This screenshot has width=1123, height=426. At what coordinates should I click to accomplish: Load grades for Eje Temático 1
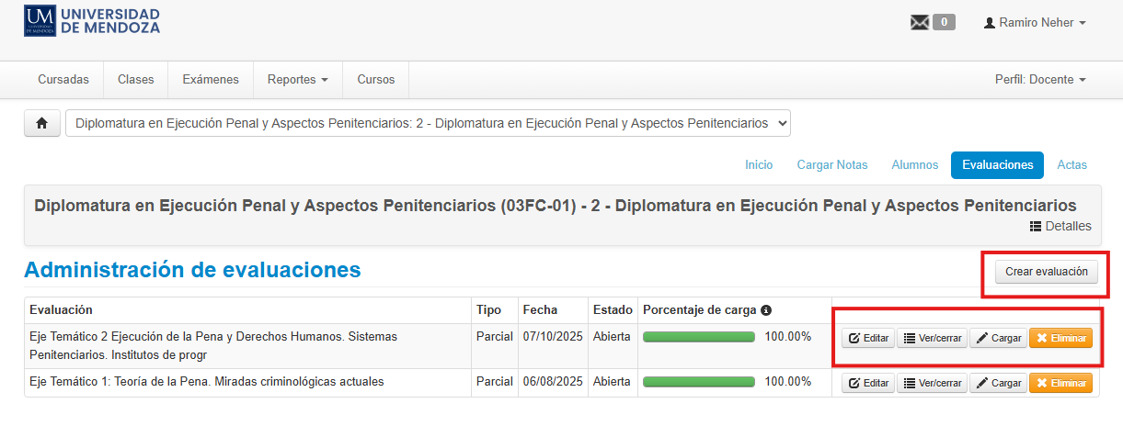click(x=998, y=383)
